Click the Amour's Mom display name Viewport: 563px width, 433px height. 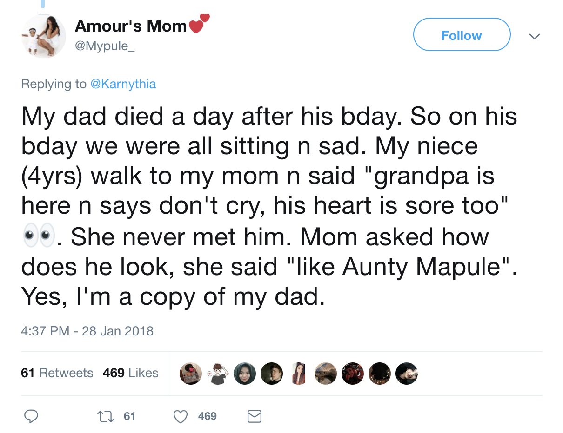(x=131, y=26)
